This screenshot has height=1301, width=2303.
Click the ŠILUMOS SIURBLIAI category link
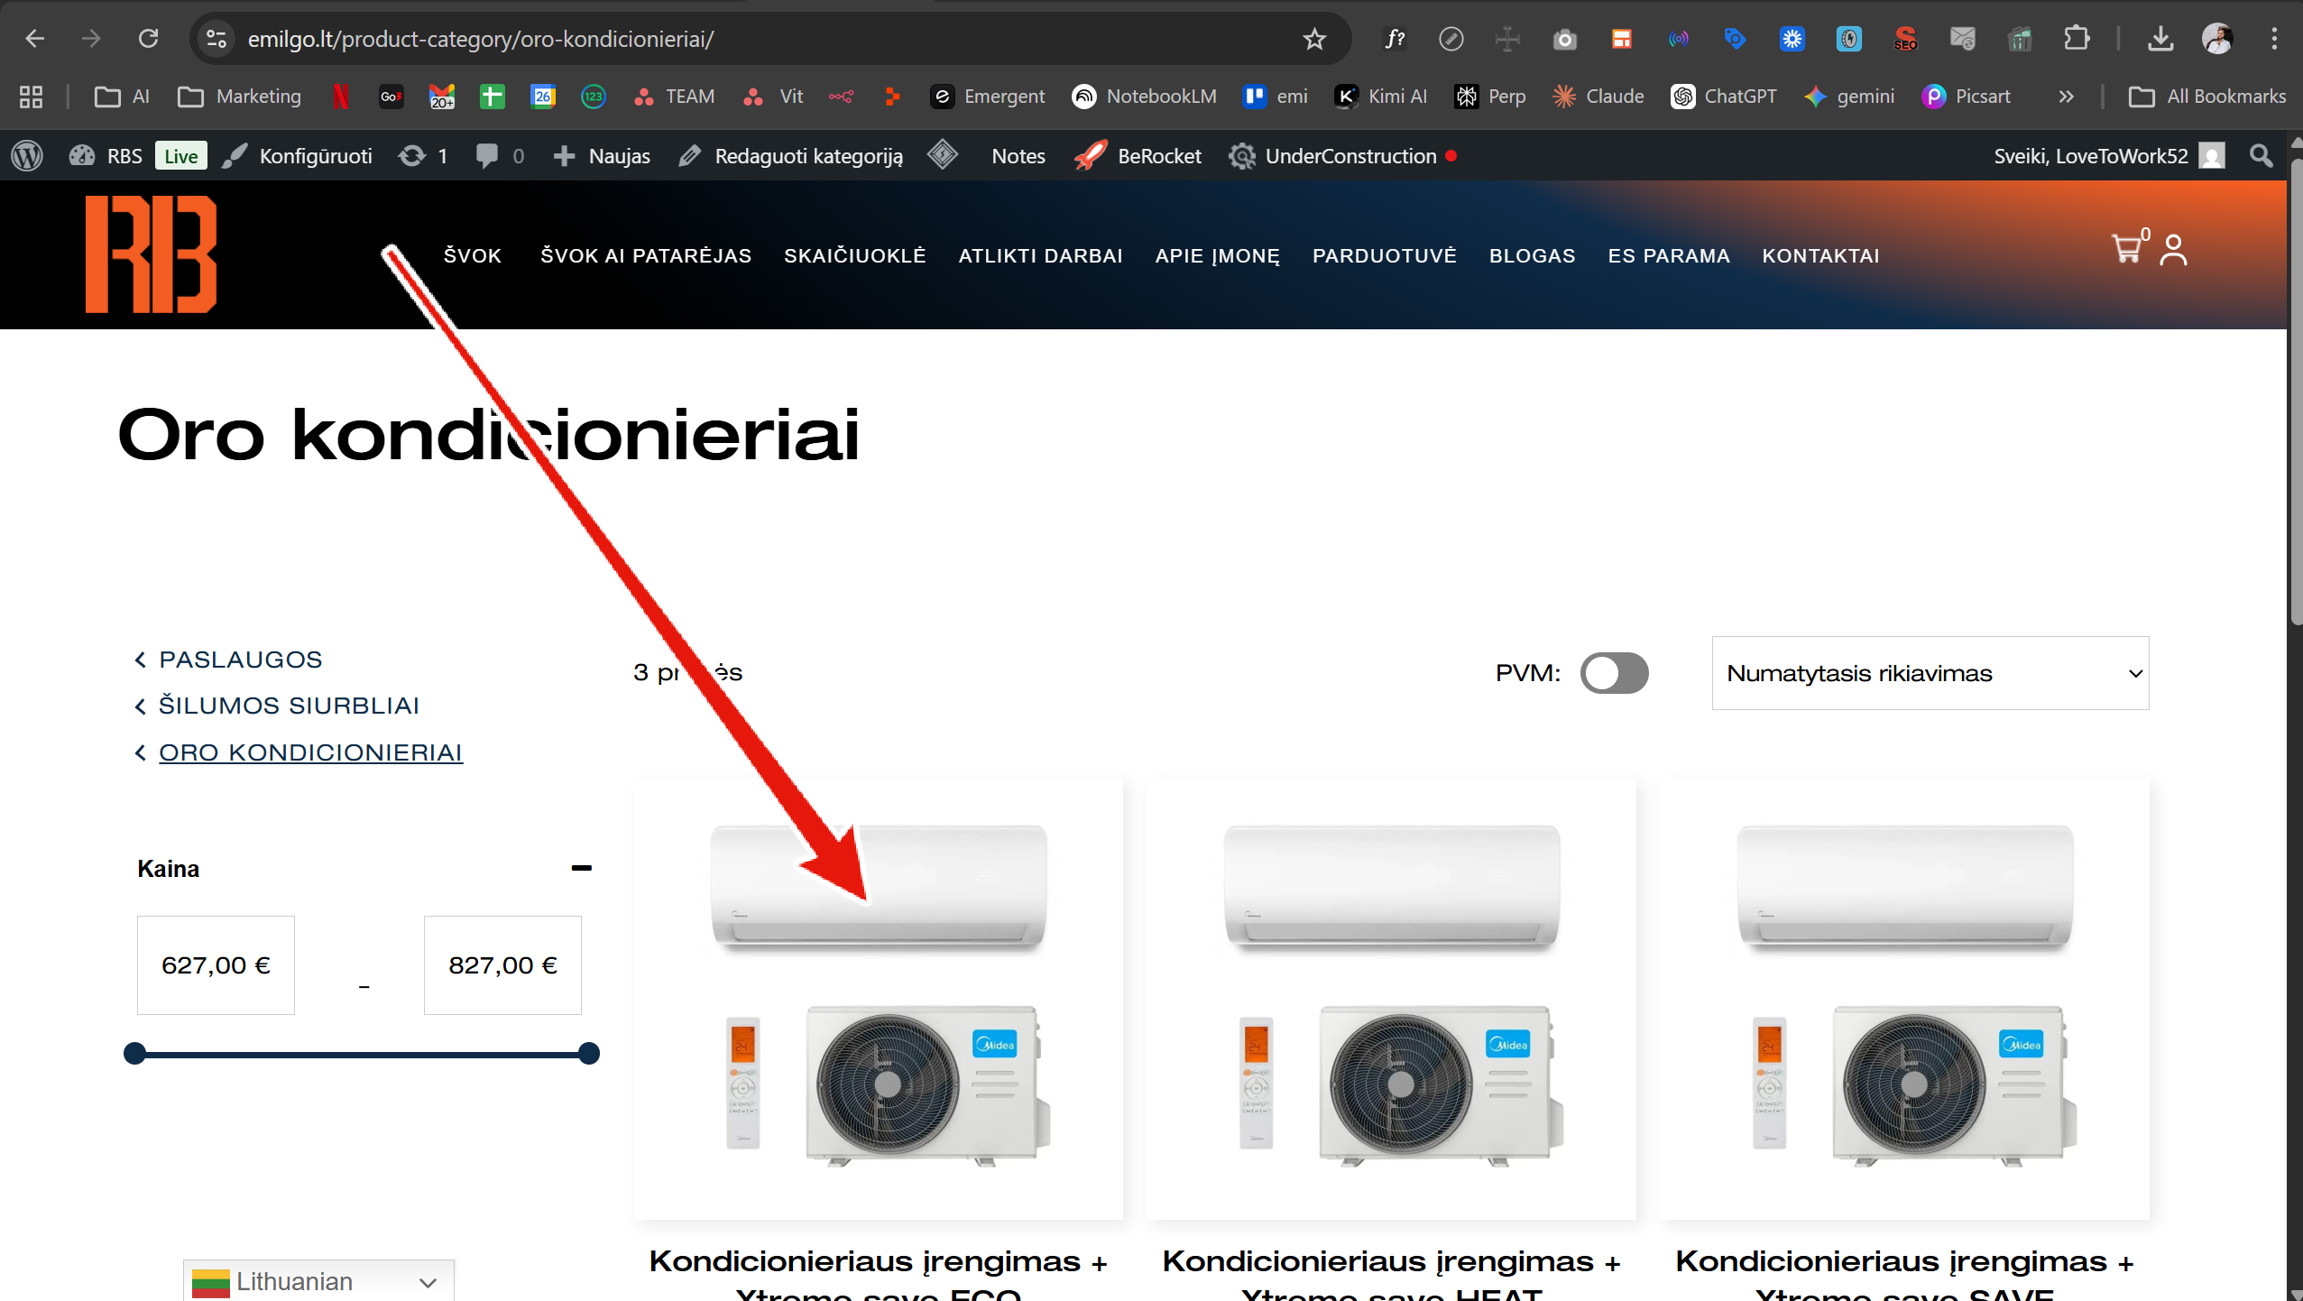click(289, 706)
